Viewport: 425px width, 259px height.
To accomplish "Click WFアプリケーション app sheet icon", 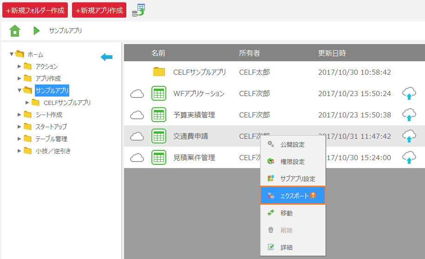I will pyautogui.click(x=159, y=93).
